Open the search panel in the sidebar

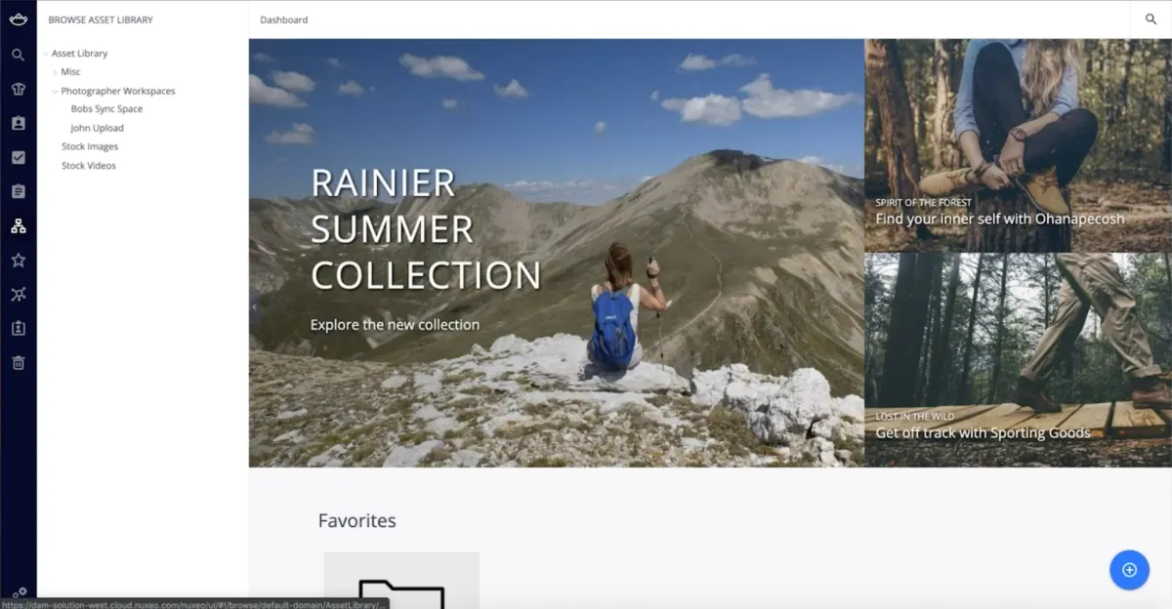coord(18,56)
